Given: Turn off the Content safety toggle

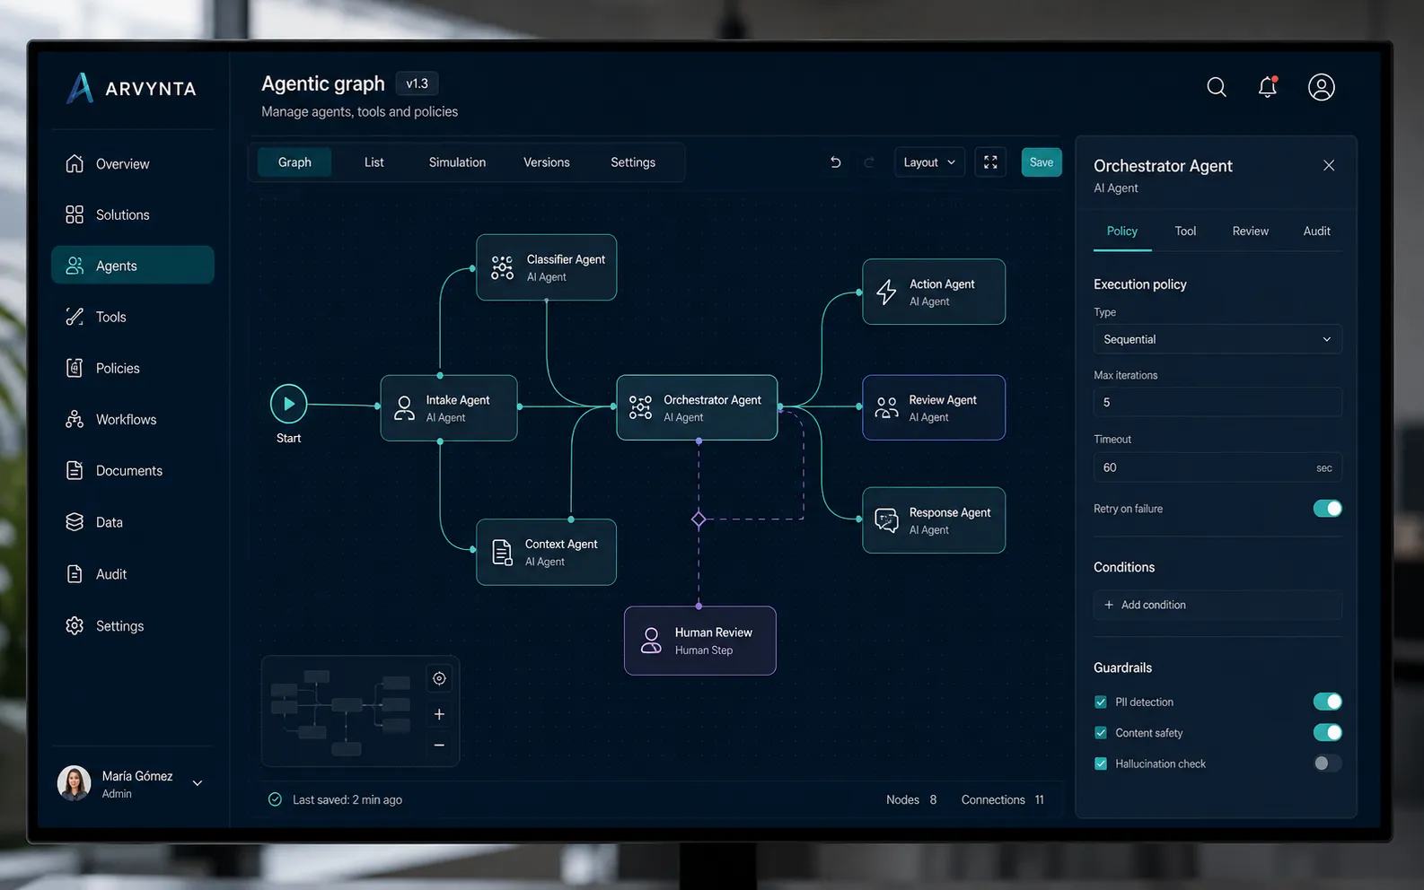Looking at the screenshot, I should 1327,732.
